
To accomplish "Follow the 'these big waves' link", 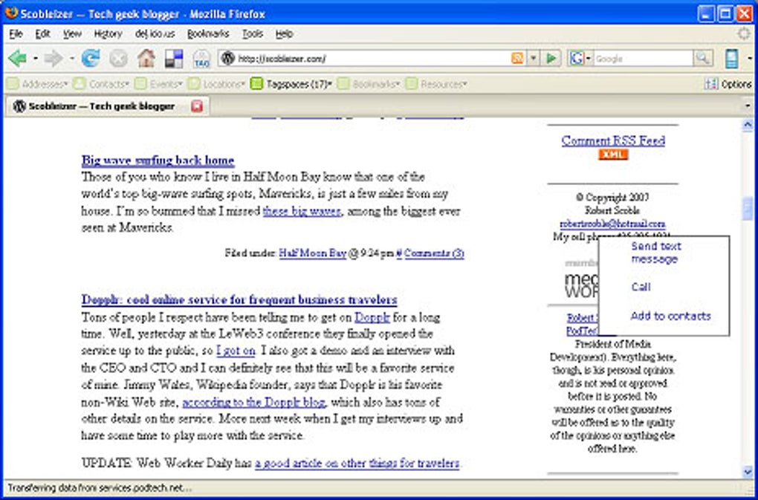I will [x=302, y=212].
